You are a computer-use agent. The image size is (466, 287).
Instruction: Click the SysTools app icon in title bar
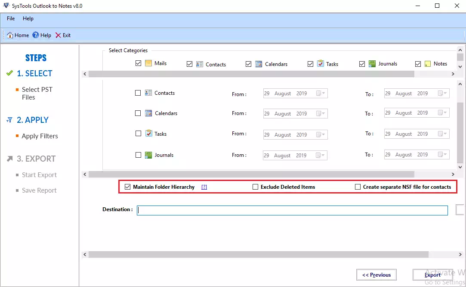click(6, 6)
